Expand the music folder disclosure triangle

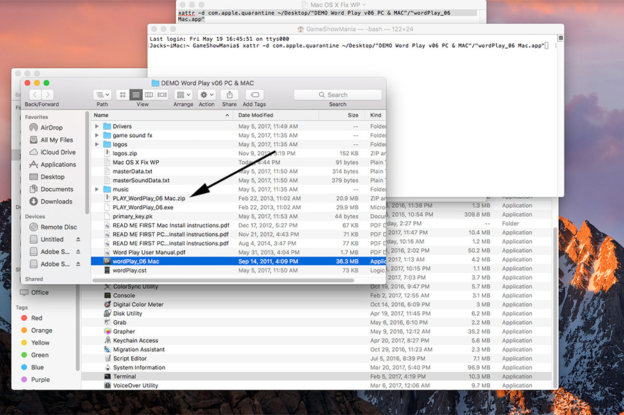(97, 189)
